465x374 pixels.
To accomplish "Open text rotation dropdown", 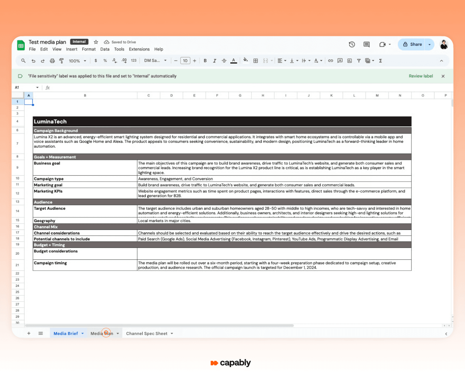I will [318, 61].
